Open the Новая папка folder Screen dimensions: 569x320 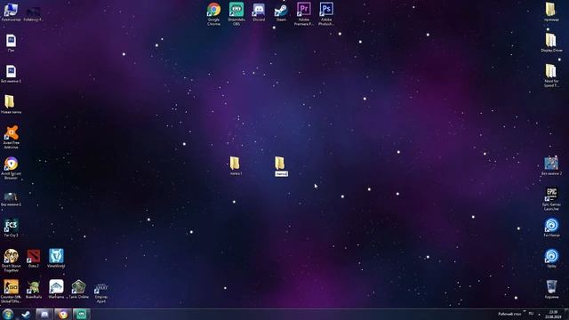pos(11,105)
